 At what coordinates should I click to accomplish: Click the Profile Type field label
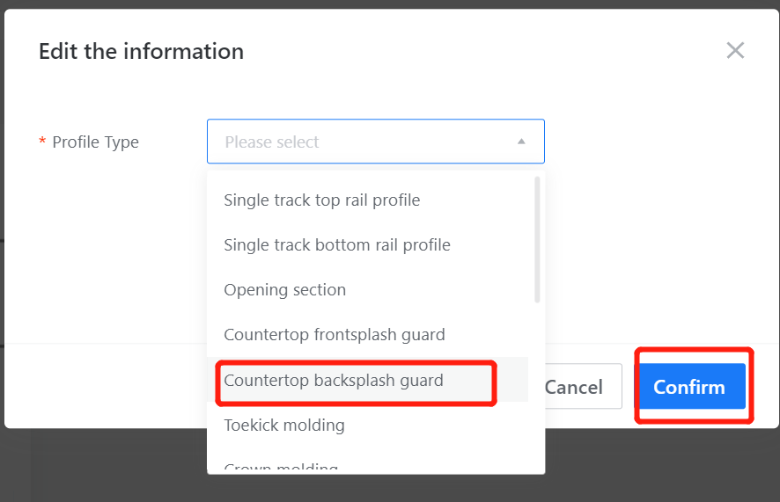[x=95, y=142]
